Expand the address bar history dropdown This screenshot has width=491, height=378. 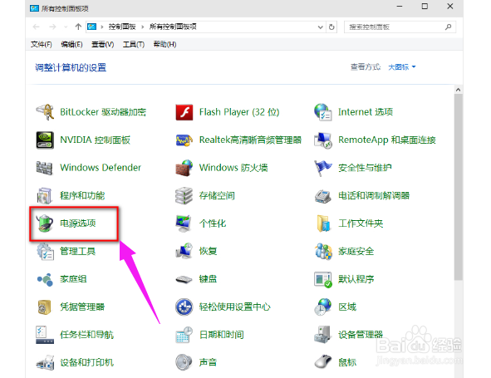tap(321, 27)
